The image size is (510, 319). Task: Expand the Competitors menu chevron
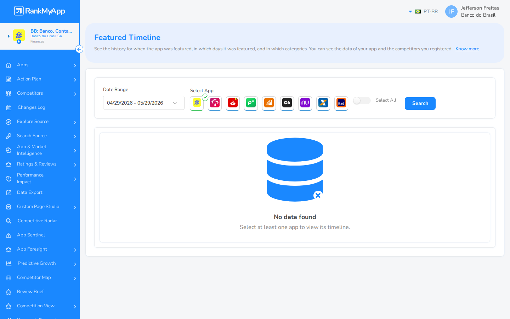point(75,94)
